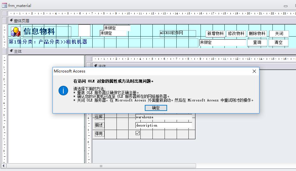The image size is (296, 171).
Task: Click the 新增物料 button
Action: pos(215,34)
